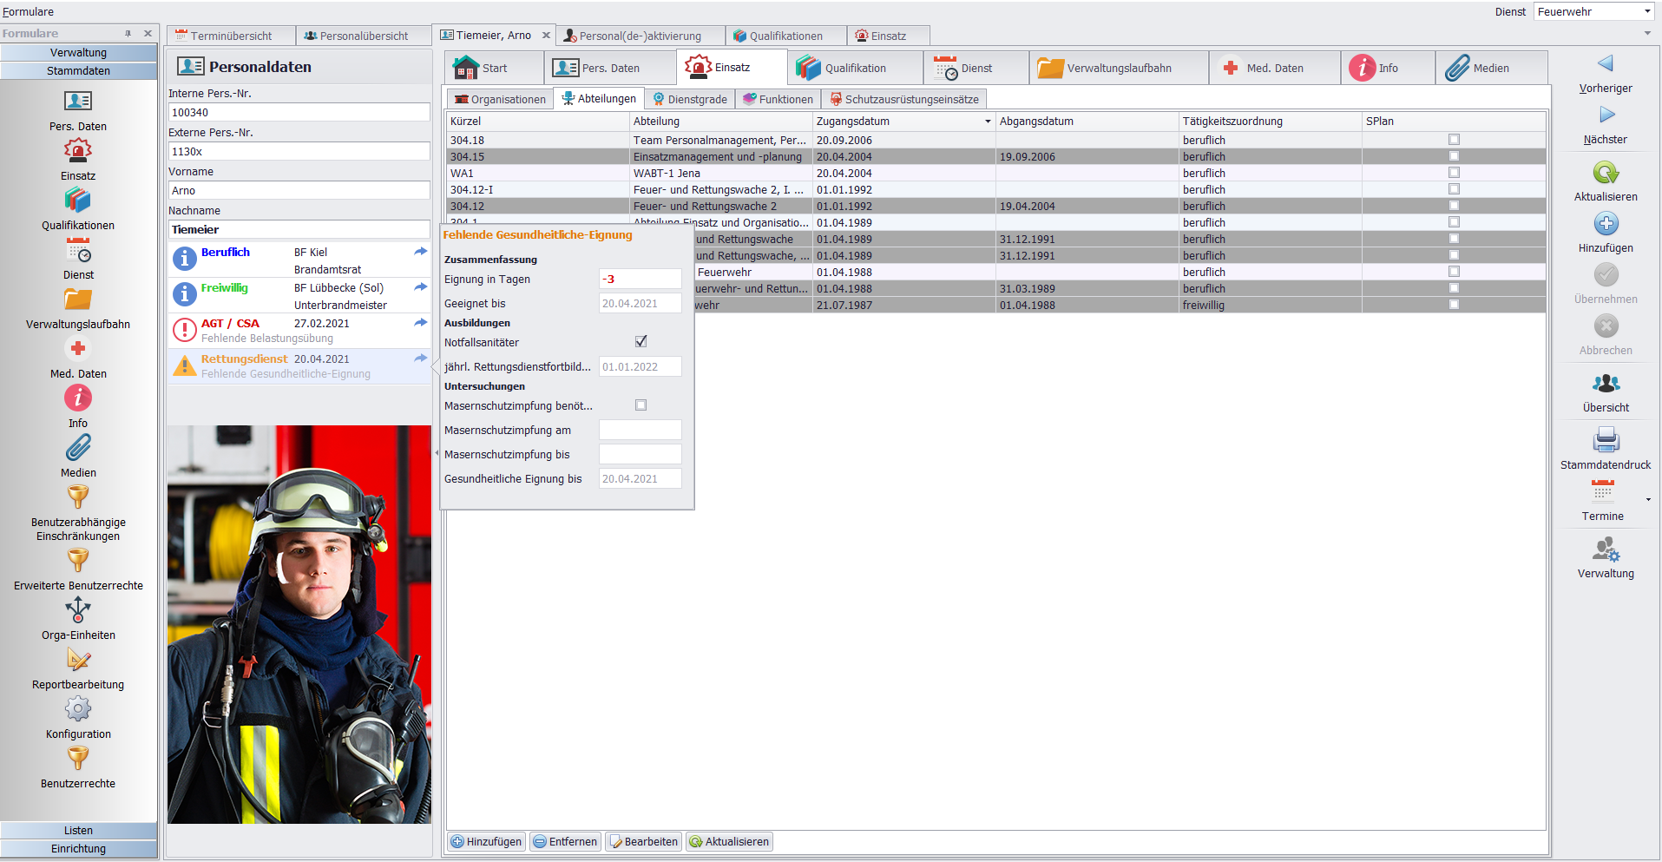The height and width of the screenshot is (862, 1662).
Task: Open the Dienst Feuerwehr dropdown
Action: pos(1646,11)
